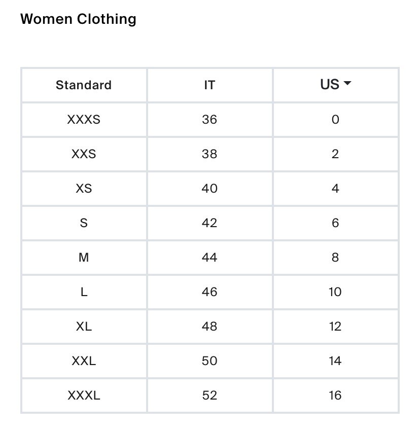Click IT size 50 cell
The image size is (420, 431).
click(x=209, y=361)
